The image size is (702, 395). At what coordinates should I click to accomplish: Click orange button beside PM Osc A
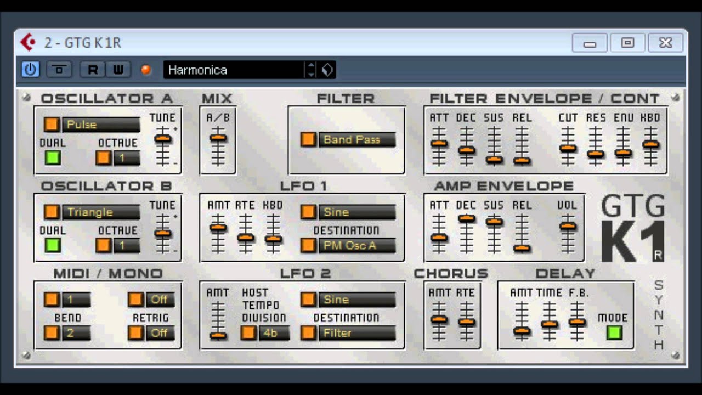tap(308, 245)
